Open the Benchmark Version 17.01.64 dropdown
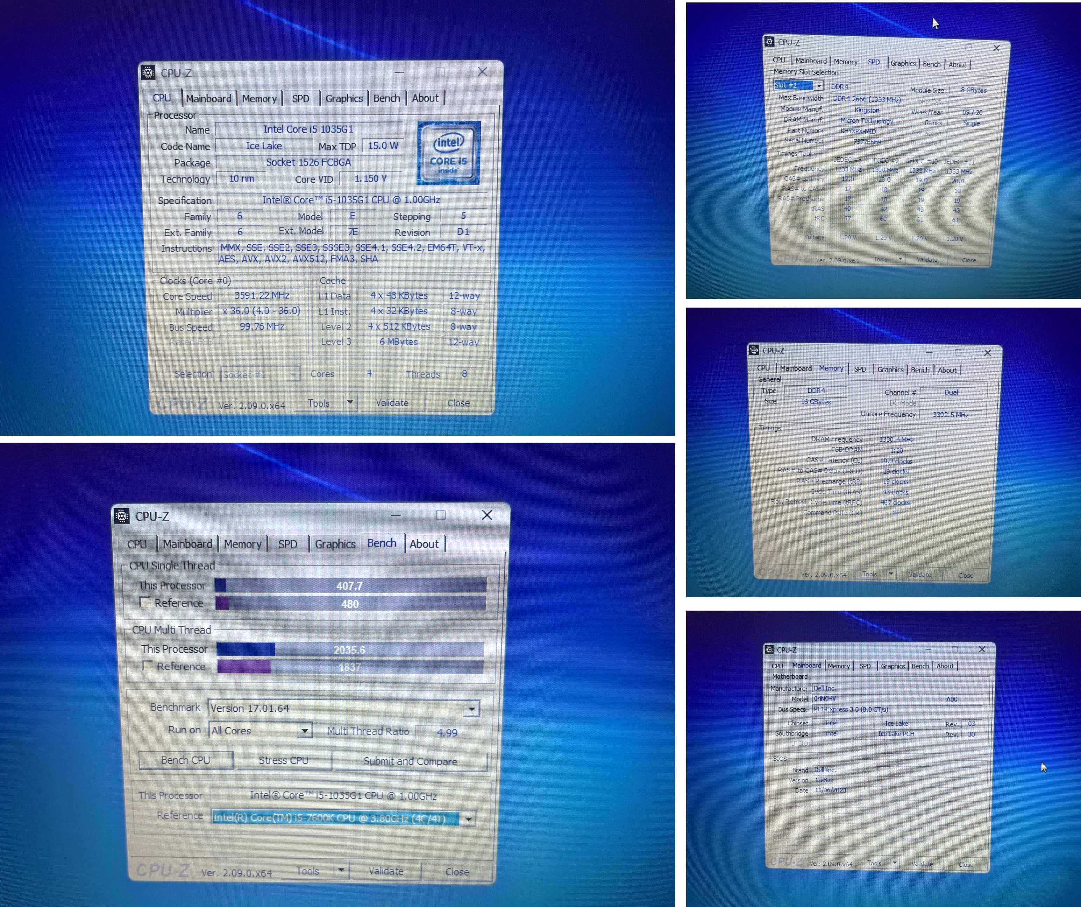The image size is (1081, 907). [x=471, y=709]
